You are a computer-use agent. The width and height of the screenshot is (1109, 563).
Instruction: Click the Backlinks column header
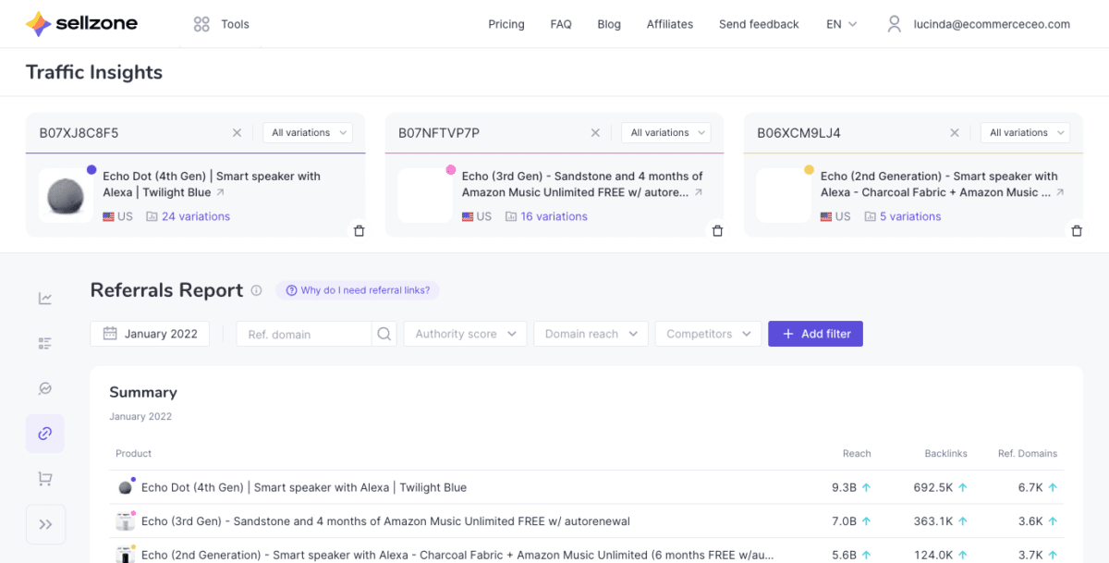coord(945,454)
